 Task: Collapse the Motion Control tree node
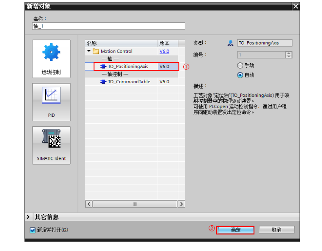pyautogui.click(x=89, y=51)
